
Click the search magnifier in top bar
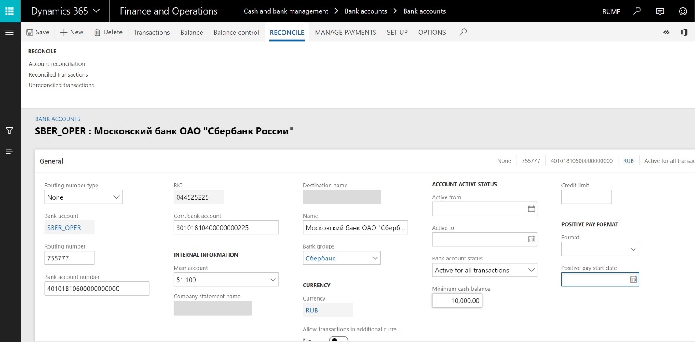pos(637,11)
